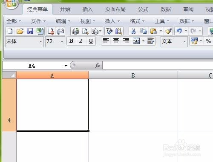
Task: Switch to the 页面布局 tab
Action: (x=115, y=9)
